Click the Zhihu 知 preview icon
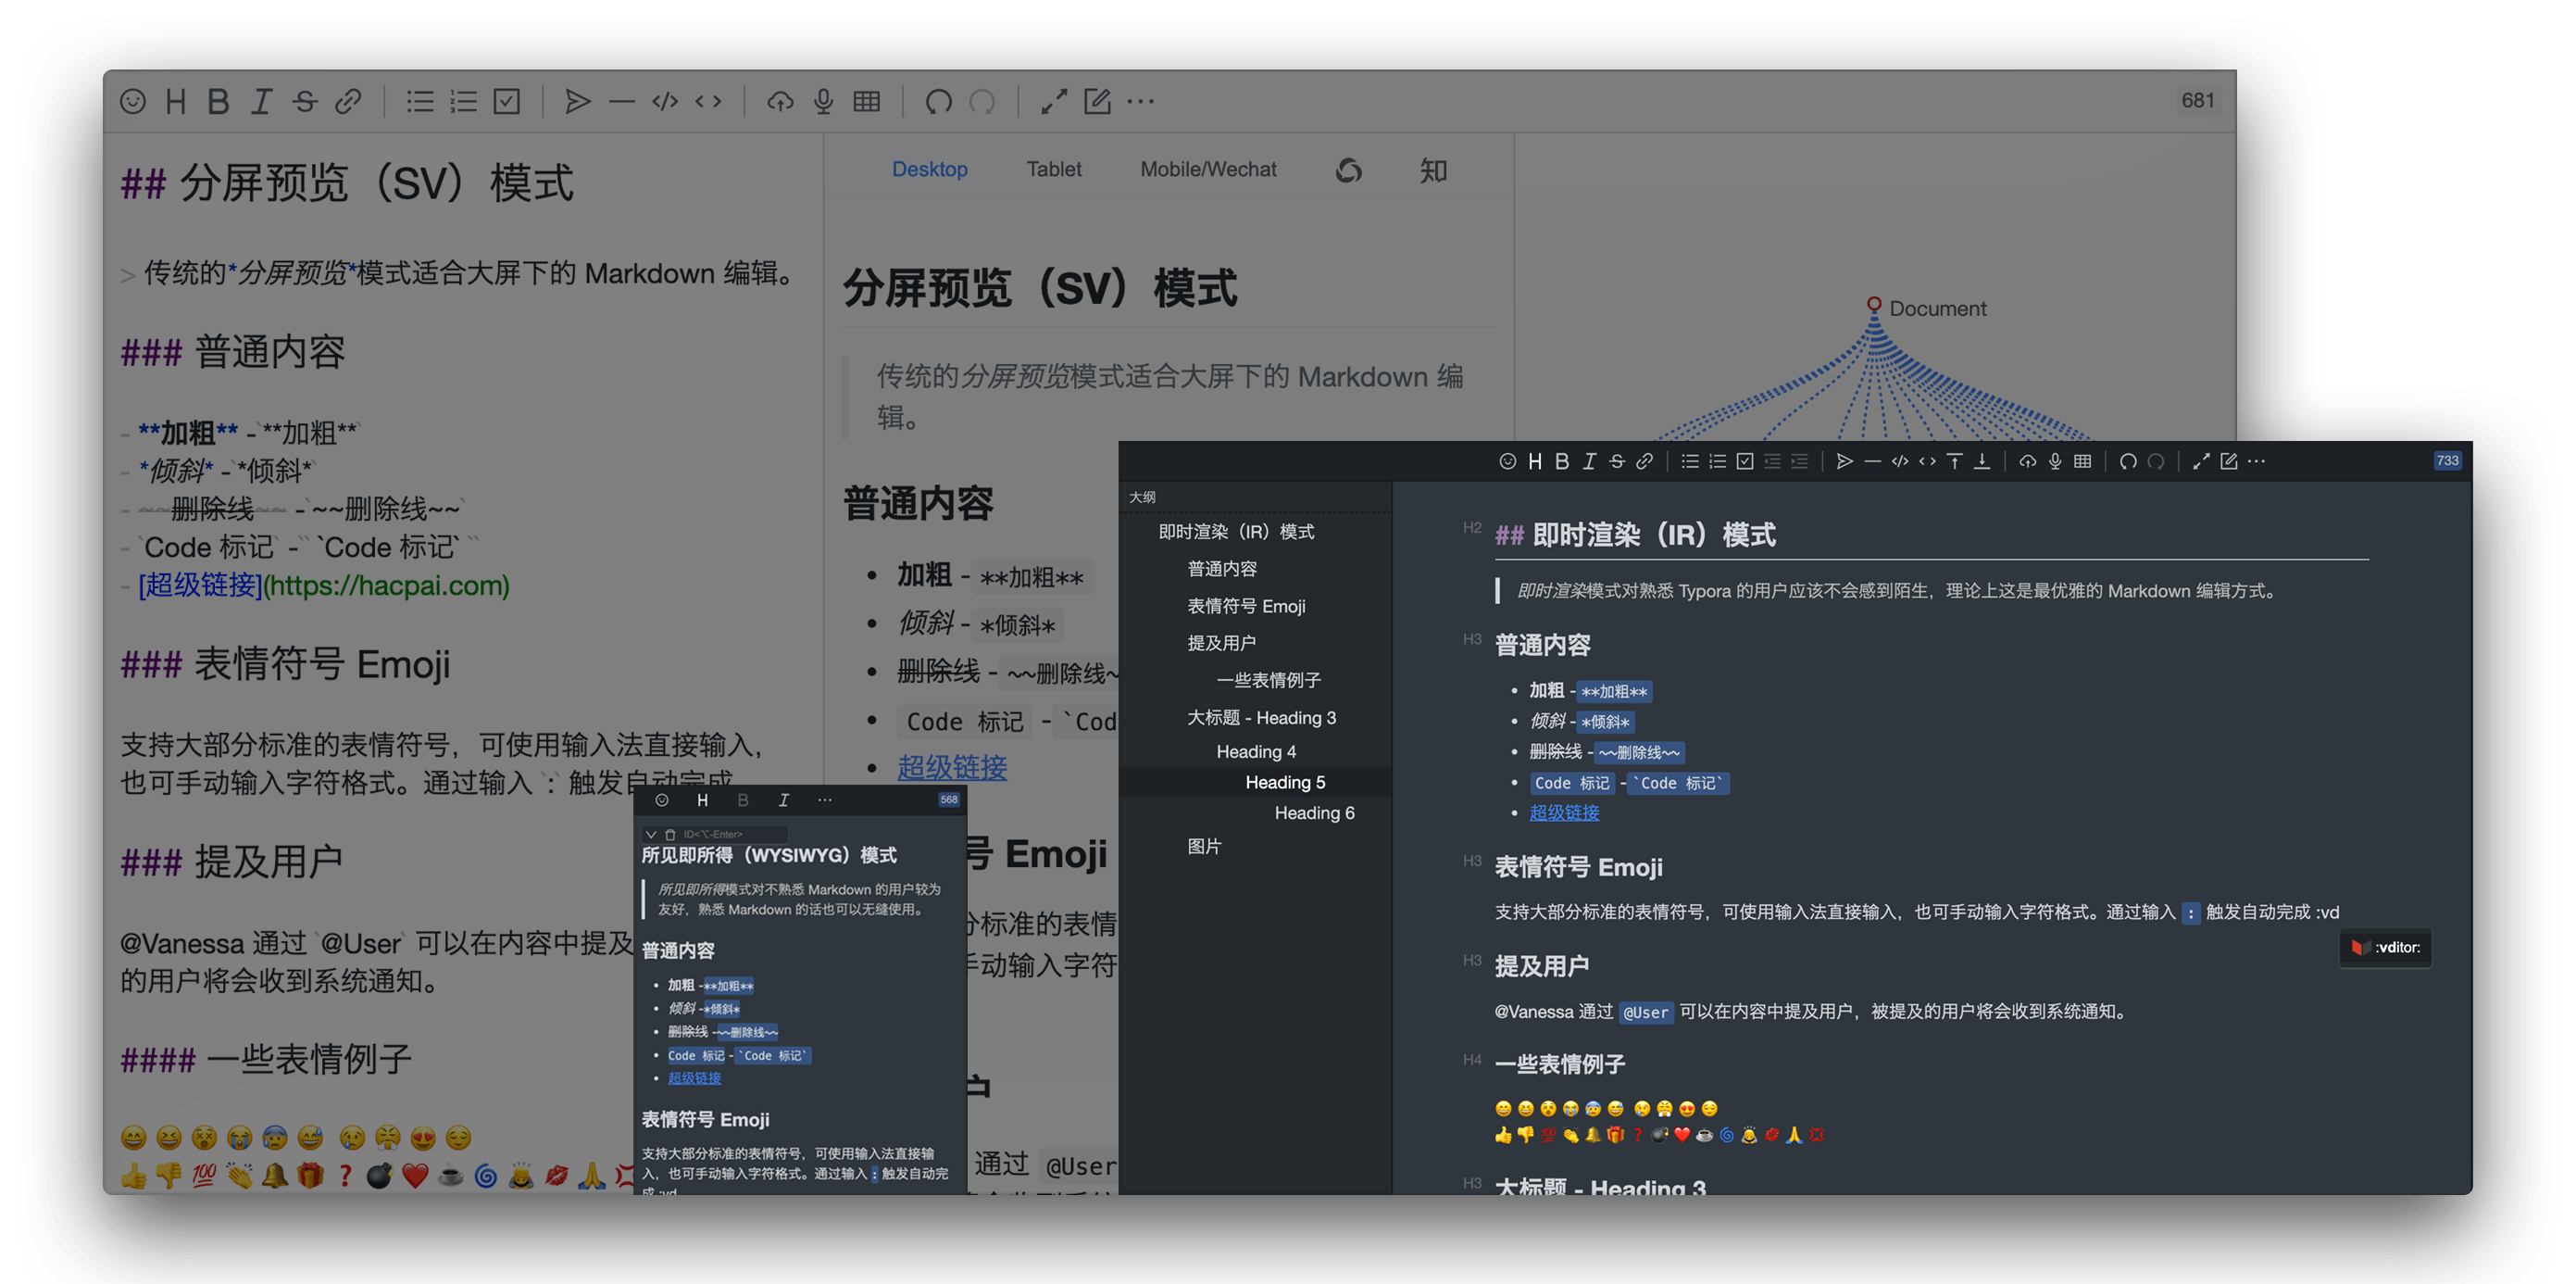The width and height of the screenshot is (2576, 1284). pyautogui.click(x=1433, y=170)
